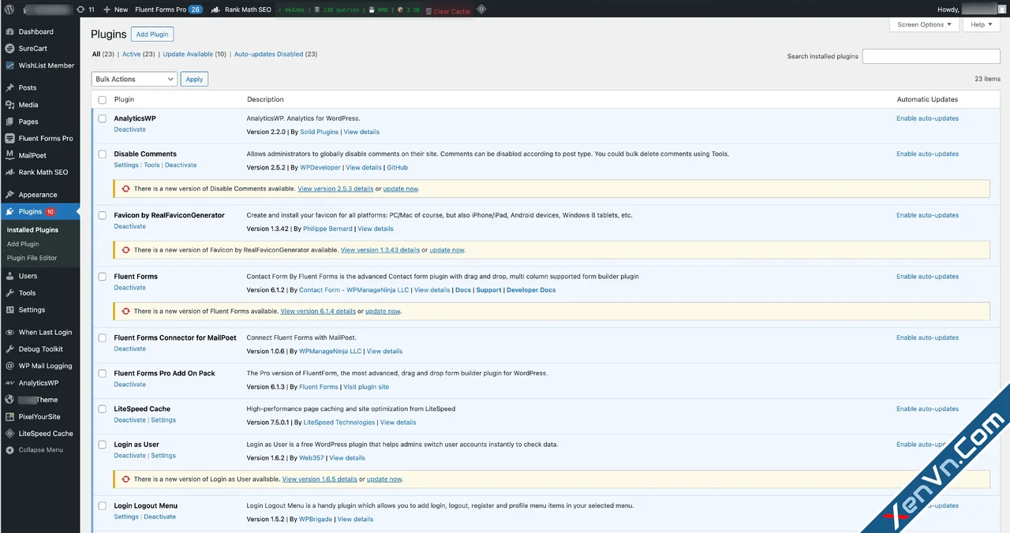Expand the Help tab
This screenshot has height=533, width=1010.
[x=982, y=24]
